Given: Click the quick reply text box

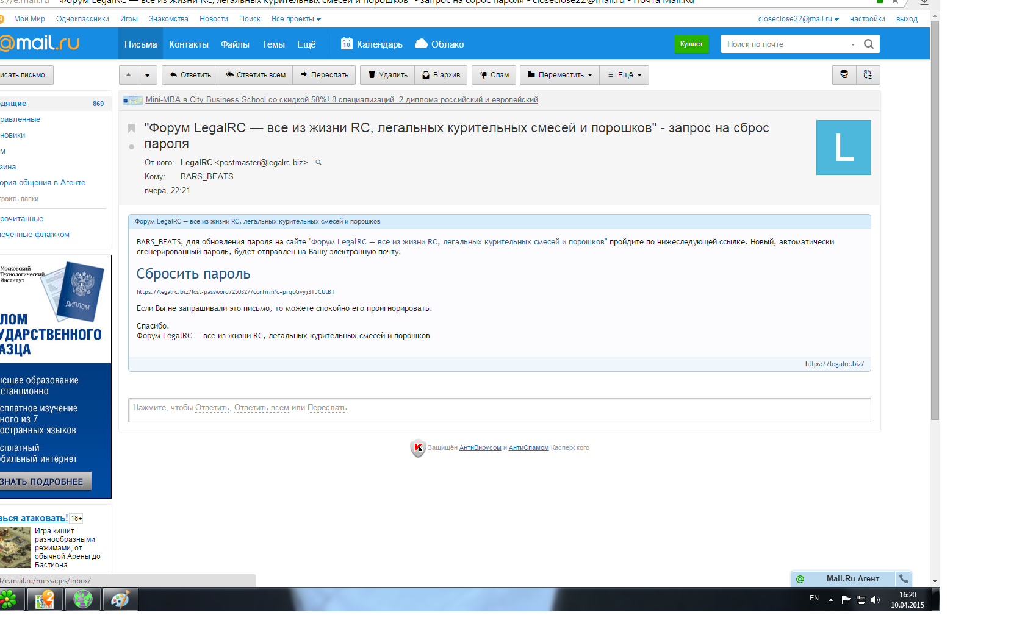Looking at the screenshot, I should point(499,410).
